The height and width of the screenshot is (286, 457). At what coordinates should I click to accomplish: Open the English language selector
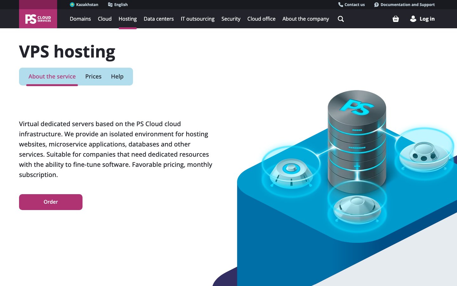pos(118,4)
